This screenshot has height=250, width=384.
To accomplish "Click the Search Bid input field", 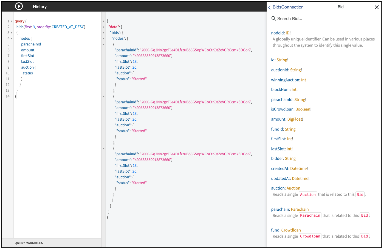I will [x=326, y=19].
